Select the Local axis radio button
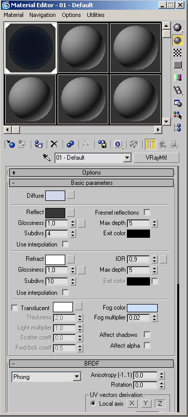 (93, 404)
